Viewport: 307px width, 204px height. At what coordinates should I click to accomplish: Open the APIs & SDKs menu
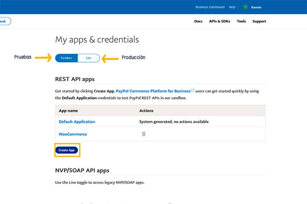219,21
